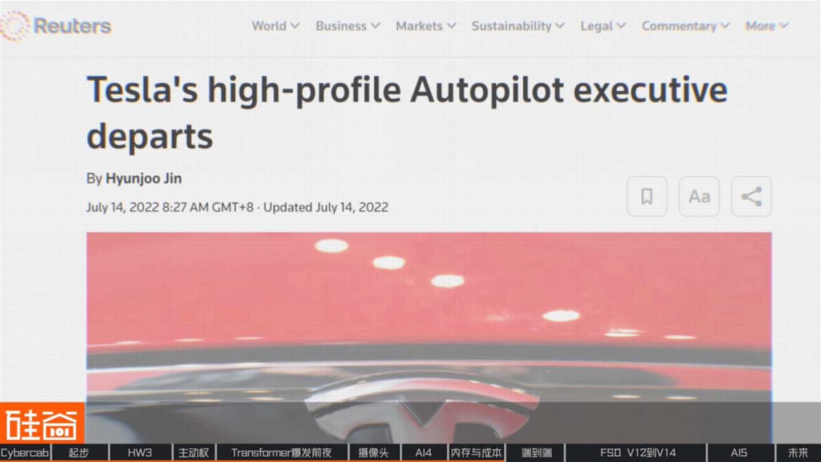
Task: Jump to the 端到端 chapter
Action: (x=536, y=453)
